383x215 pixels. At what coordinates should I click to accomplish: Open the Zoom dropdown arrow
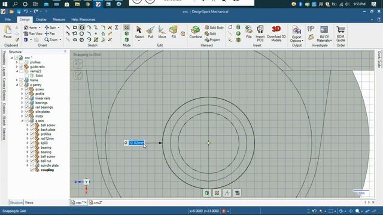[x=60, y=40]
